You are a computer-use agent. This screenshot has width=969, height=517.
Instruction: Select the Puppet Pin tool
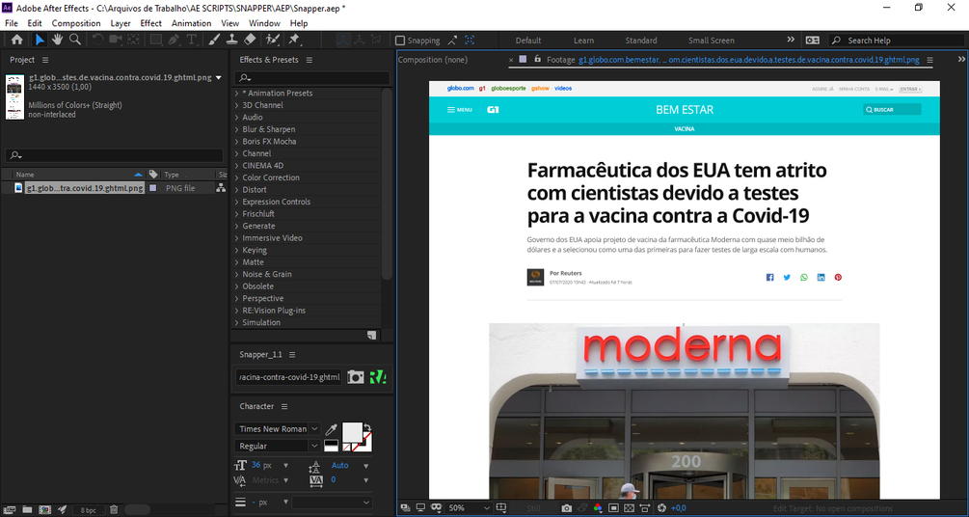(x=294, y=40)
